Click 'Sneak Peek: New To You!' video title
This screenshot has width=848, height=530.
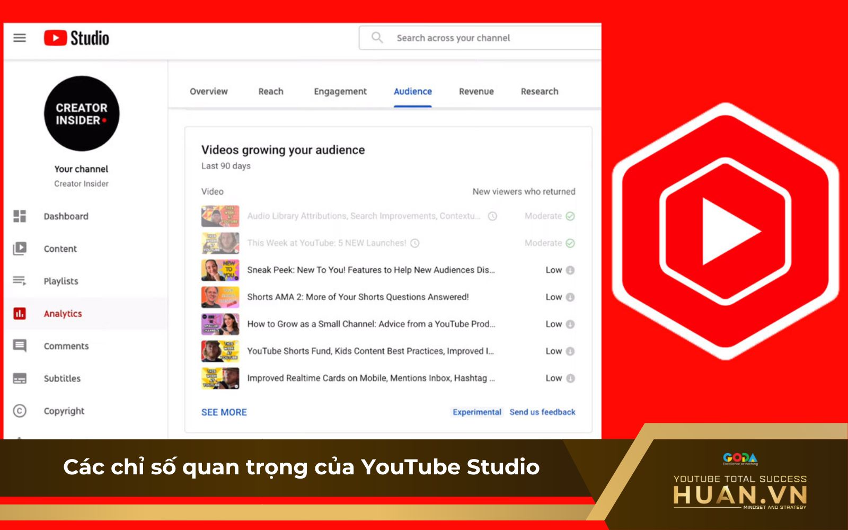click(371, 270)
